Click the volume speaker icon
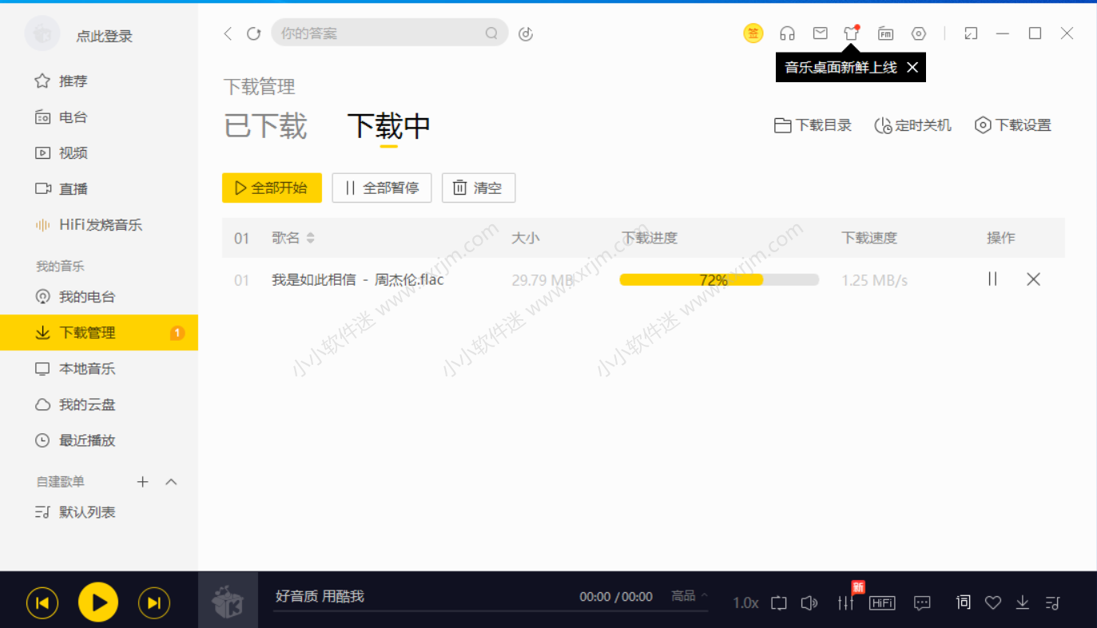 point(809,603)
